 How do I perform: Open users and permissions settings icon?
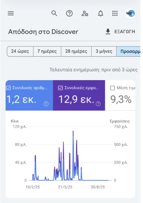85,13
